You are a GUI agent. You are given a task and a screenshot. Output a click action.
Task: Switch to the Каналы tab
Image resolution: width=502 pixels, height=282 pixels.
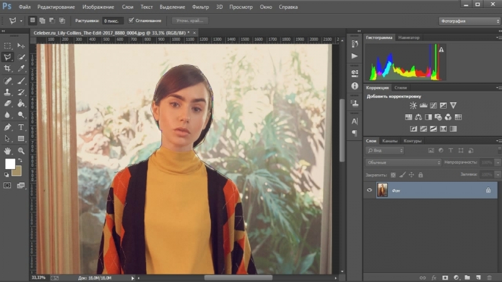(x=390, y=140)
